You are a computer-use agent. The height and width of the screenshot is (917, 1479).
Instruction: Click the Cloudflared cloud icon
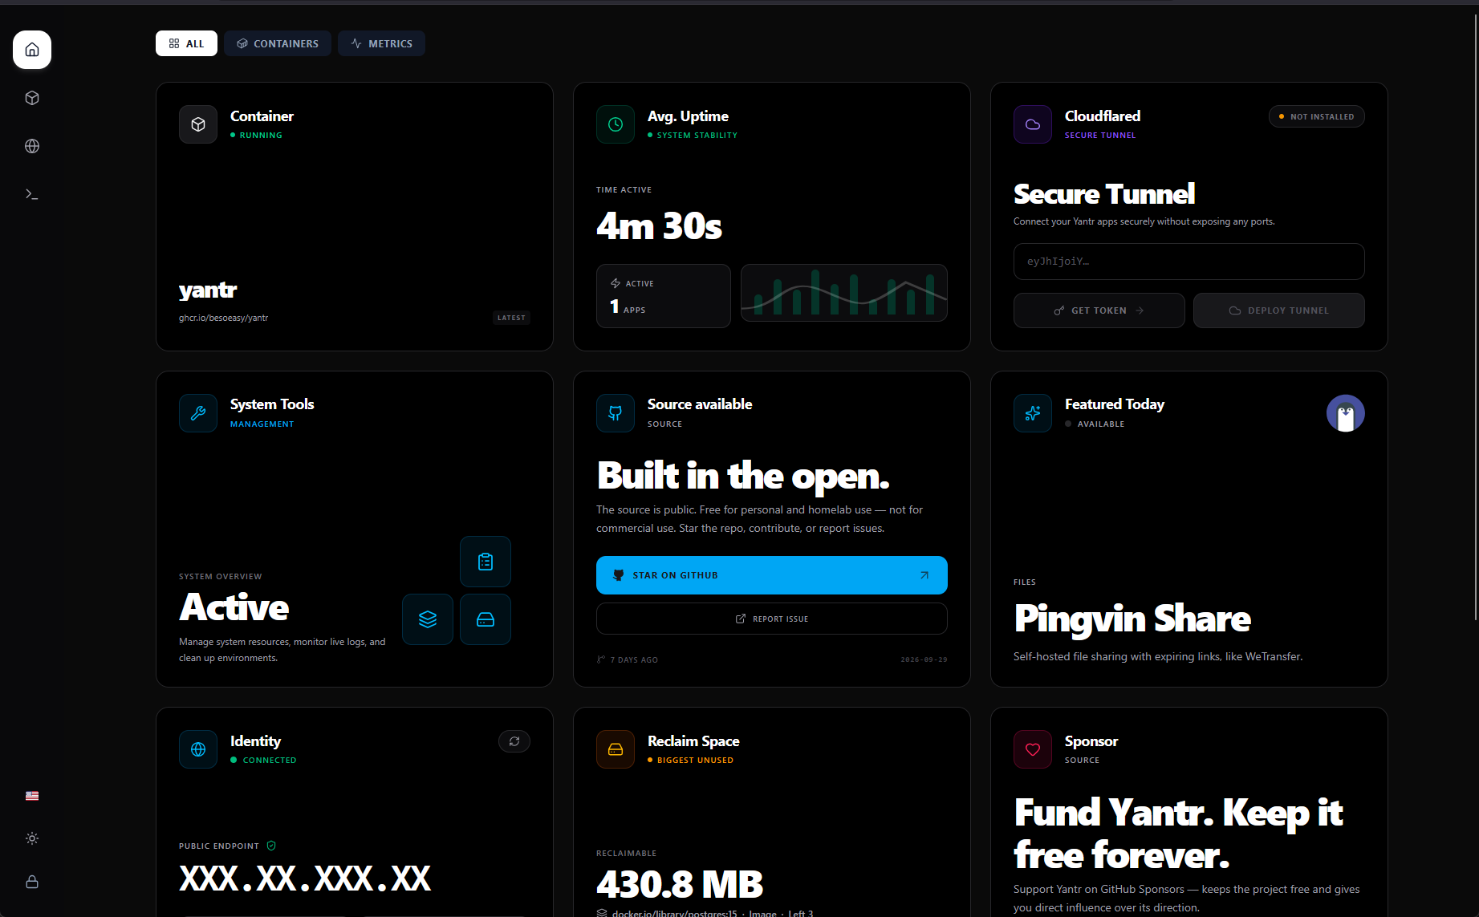[x=1033, y=124]
